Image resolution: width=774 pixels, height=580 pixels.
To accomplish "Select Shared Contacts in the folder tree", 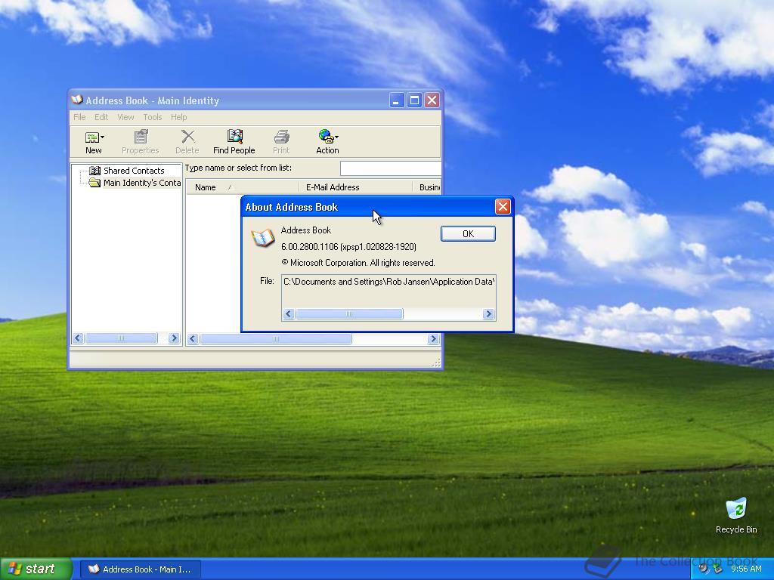I will (x=134, y=171).
